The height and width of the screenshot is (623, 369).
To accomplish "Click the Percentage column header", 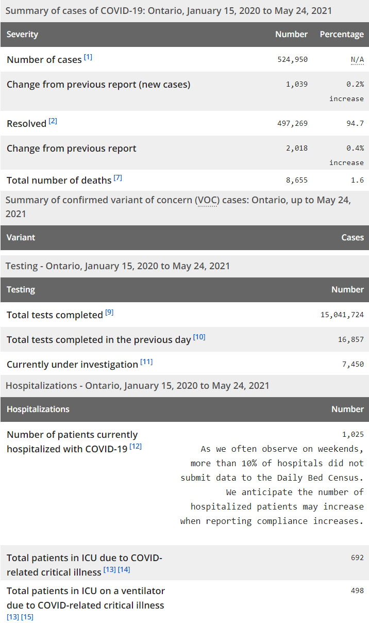I will pos(342,35).
